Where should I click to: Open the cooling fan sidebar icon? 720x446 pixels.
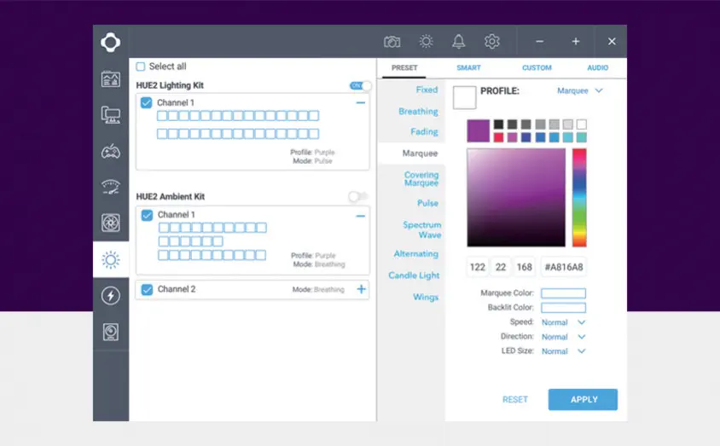[x=111, y=223]
